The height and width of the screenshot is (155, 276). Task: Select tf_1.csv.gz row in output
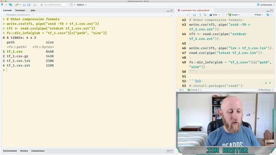click(28, 56)
